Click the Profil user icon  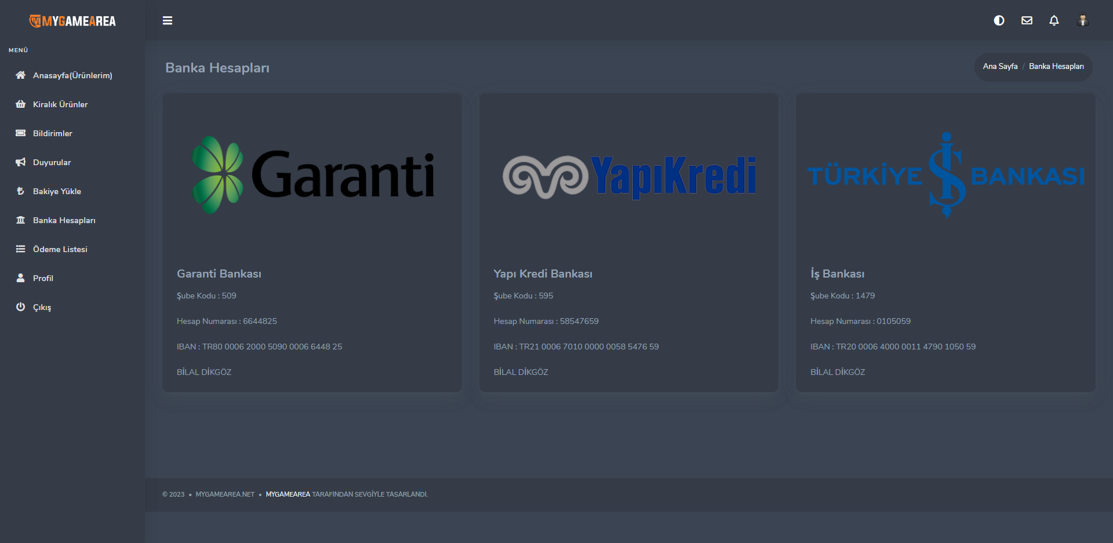click(x=21, y=278)
